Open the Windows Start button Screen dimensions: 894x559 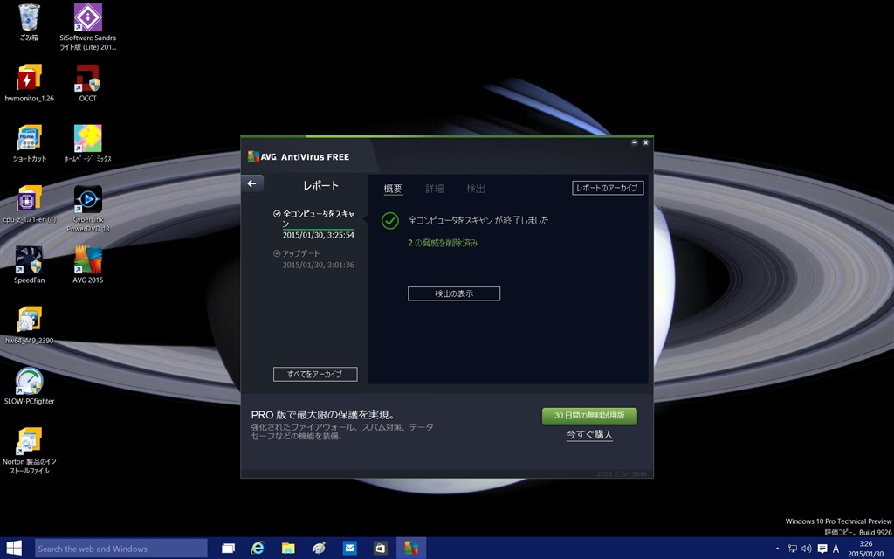(x=14, y=549)
